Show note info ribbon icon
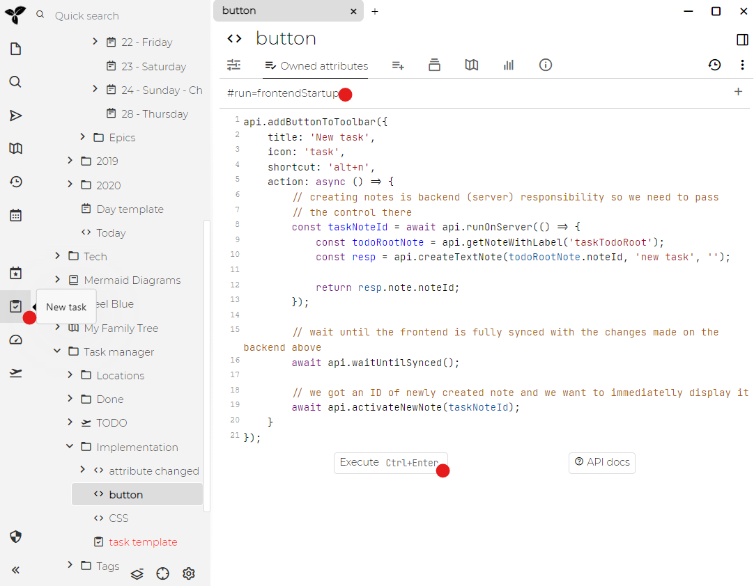Image resolution: width=754 pixels, height=586 pixels. (x=546, y=65)
